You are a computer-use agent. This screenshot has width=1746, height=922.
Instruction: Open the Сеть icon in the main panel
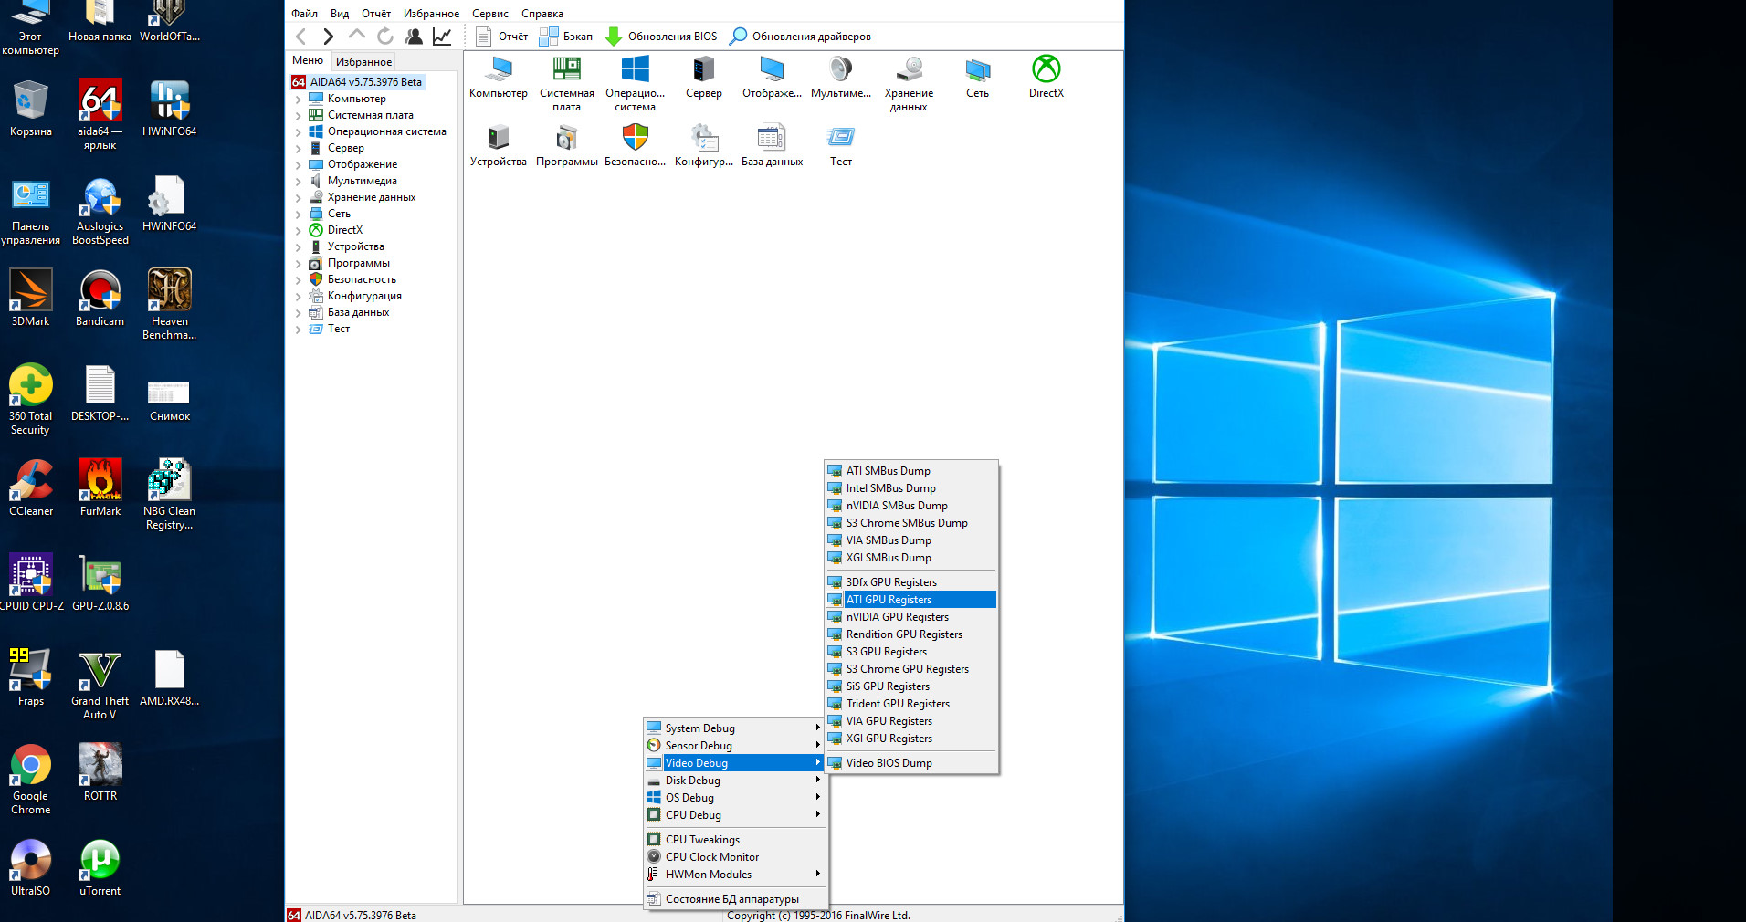click(977, 78)
